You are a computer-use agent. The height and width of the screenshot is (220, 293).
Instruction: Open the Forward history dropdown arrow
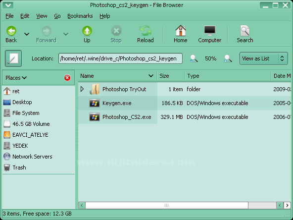pos(66,34)
